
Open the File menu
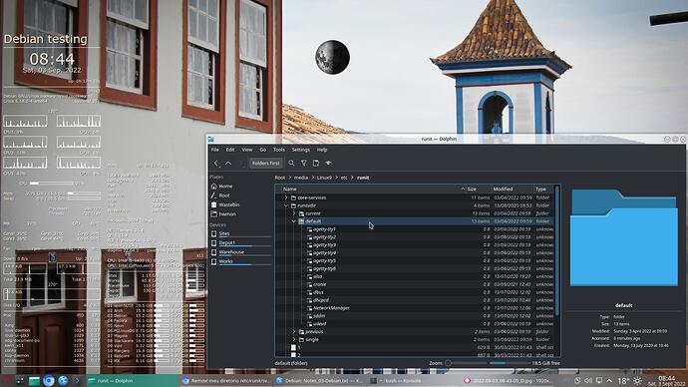coord(215,150)
